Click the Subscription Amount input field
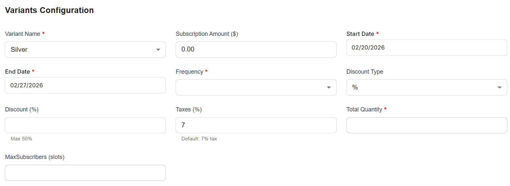This screenshot has height=186, width=510. (256, 50)
